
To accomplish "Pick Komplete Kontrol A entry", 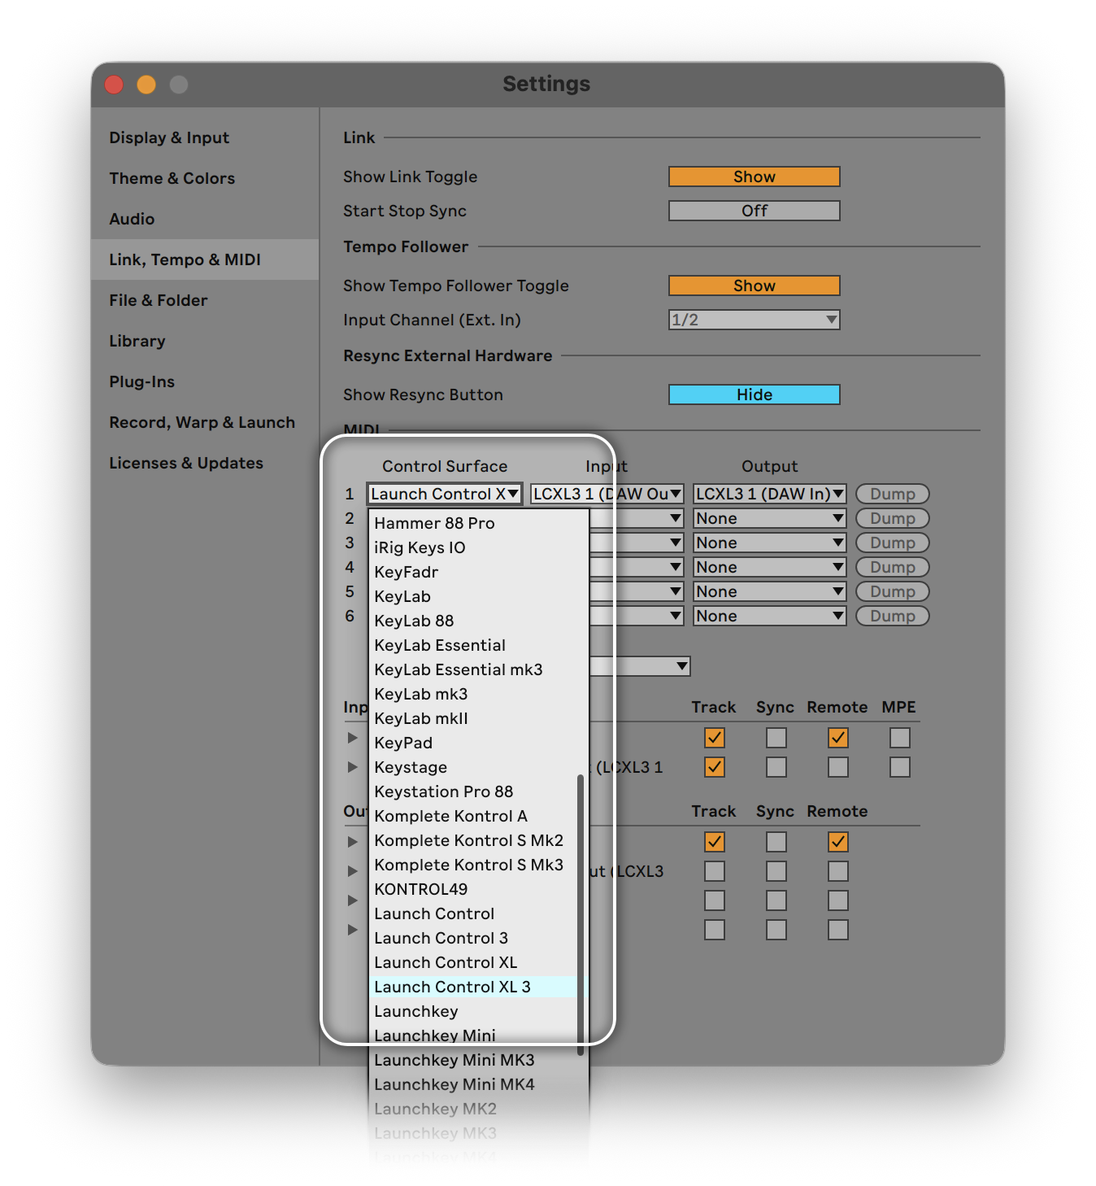I will (x=475, y=816).
